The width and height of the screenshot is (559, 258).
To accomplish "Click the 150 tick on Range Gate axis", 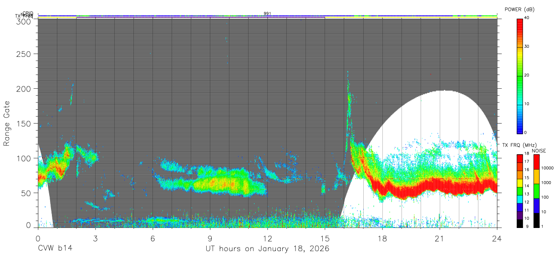I will coord(25,123).
